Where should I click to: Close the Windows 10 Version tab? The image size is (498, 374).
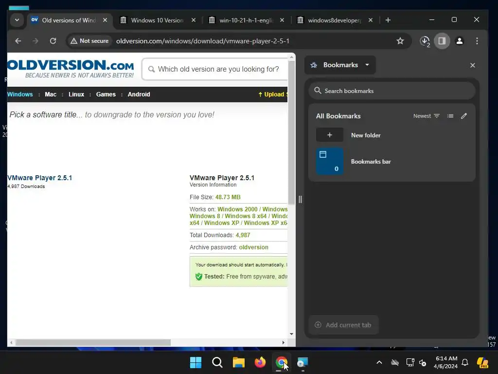194,20
